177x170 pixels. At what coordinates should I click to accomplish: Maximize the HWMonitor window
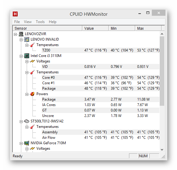pos(148,13)
